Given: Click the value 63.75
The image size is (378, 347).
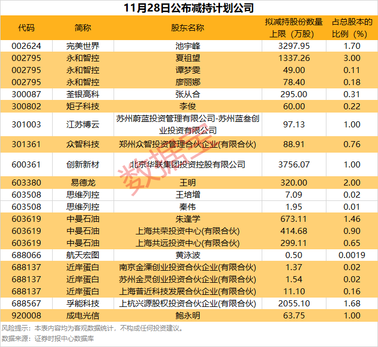Looking at the screenshot, I should (x=294, y=315).
